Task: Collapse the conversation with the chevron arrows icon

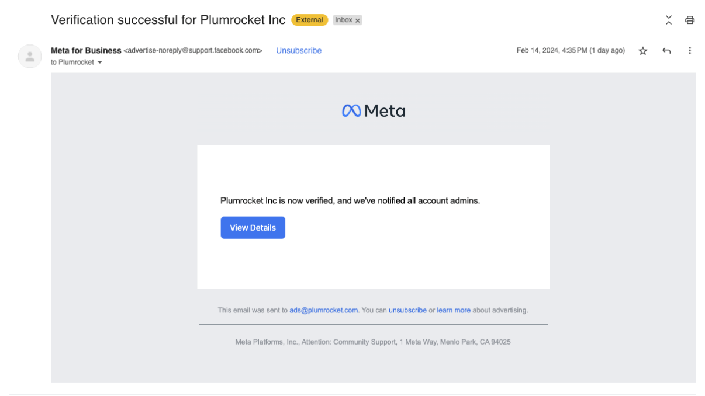Action: 669,20
